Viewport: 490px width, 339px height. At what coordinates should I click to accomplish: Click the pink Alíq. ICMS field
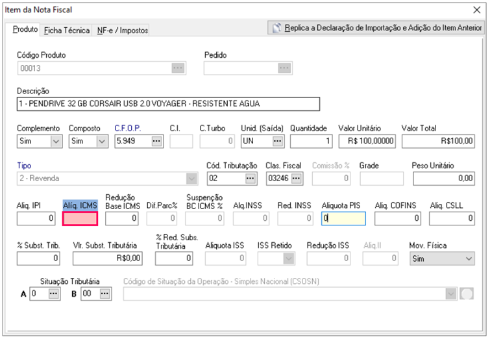point(80,219)
